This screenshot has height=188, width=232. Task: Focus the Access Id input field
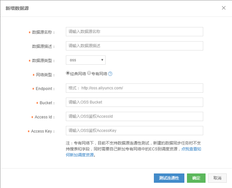[x=134, y=116]
